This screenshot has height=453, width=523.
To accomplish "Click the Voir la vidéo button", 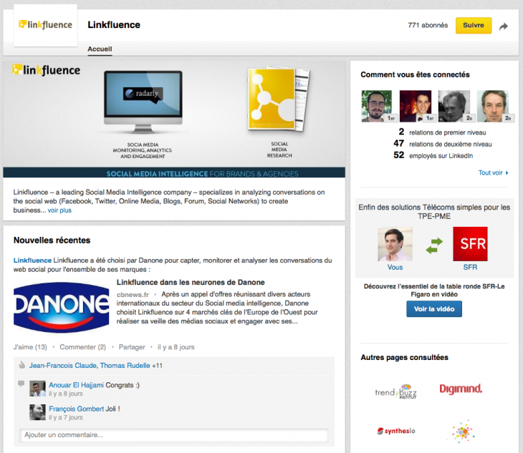I will click(x=434, y=308).
